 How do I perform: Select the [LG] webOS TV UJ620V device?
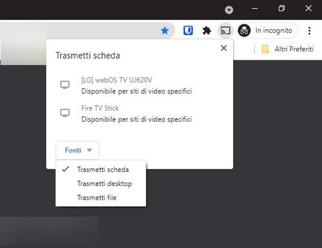click(x=140, y=85)
